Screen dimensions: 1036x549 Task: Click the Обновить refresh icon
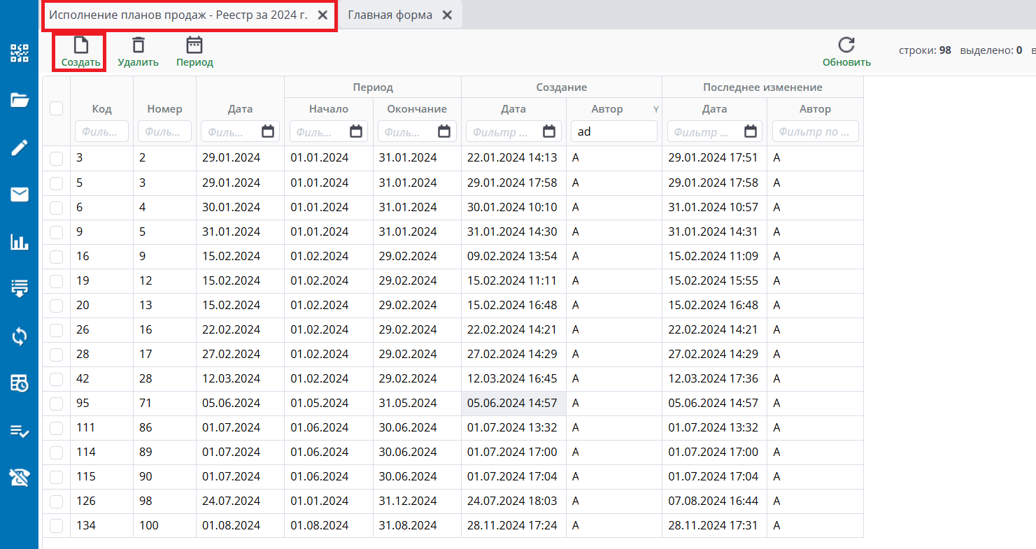[x=846, y=45]
